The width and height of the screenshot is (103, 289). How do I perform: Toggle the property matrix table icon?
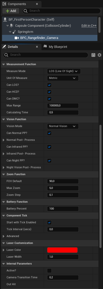click(x=93, y=55)
